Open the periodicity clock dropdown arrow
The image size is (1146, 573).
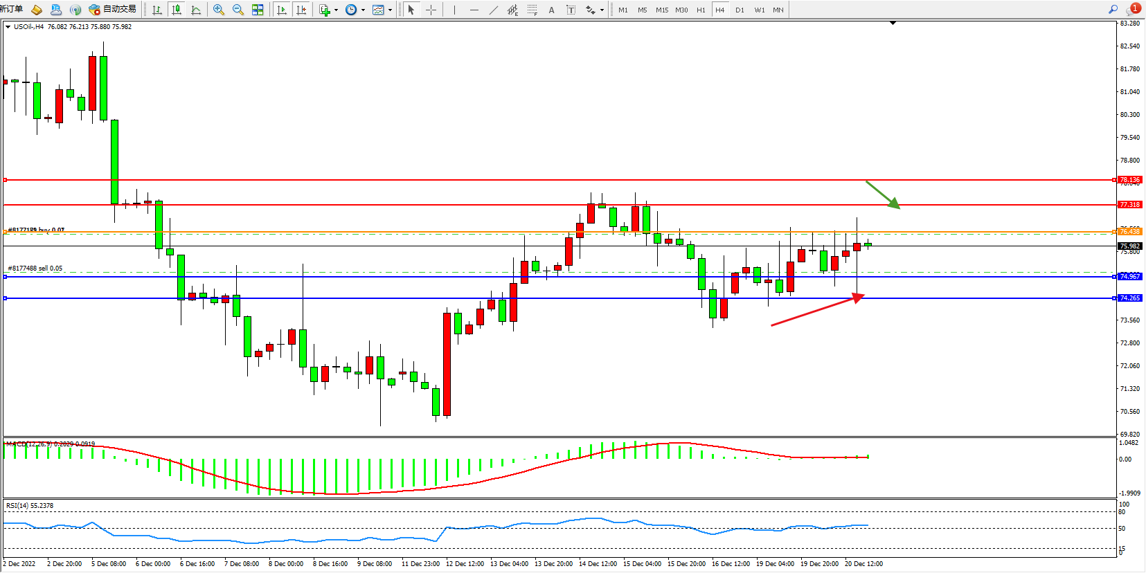pos(363,10)
